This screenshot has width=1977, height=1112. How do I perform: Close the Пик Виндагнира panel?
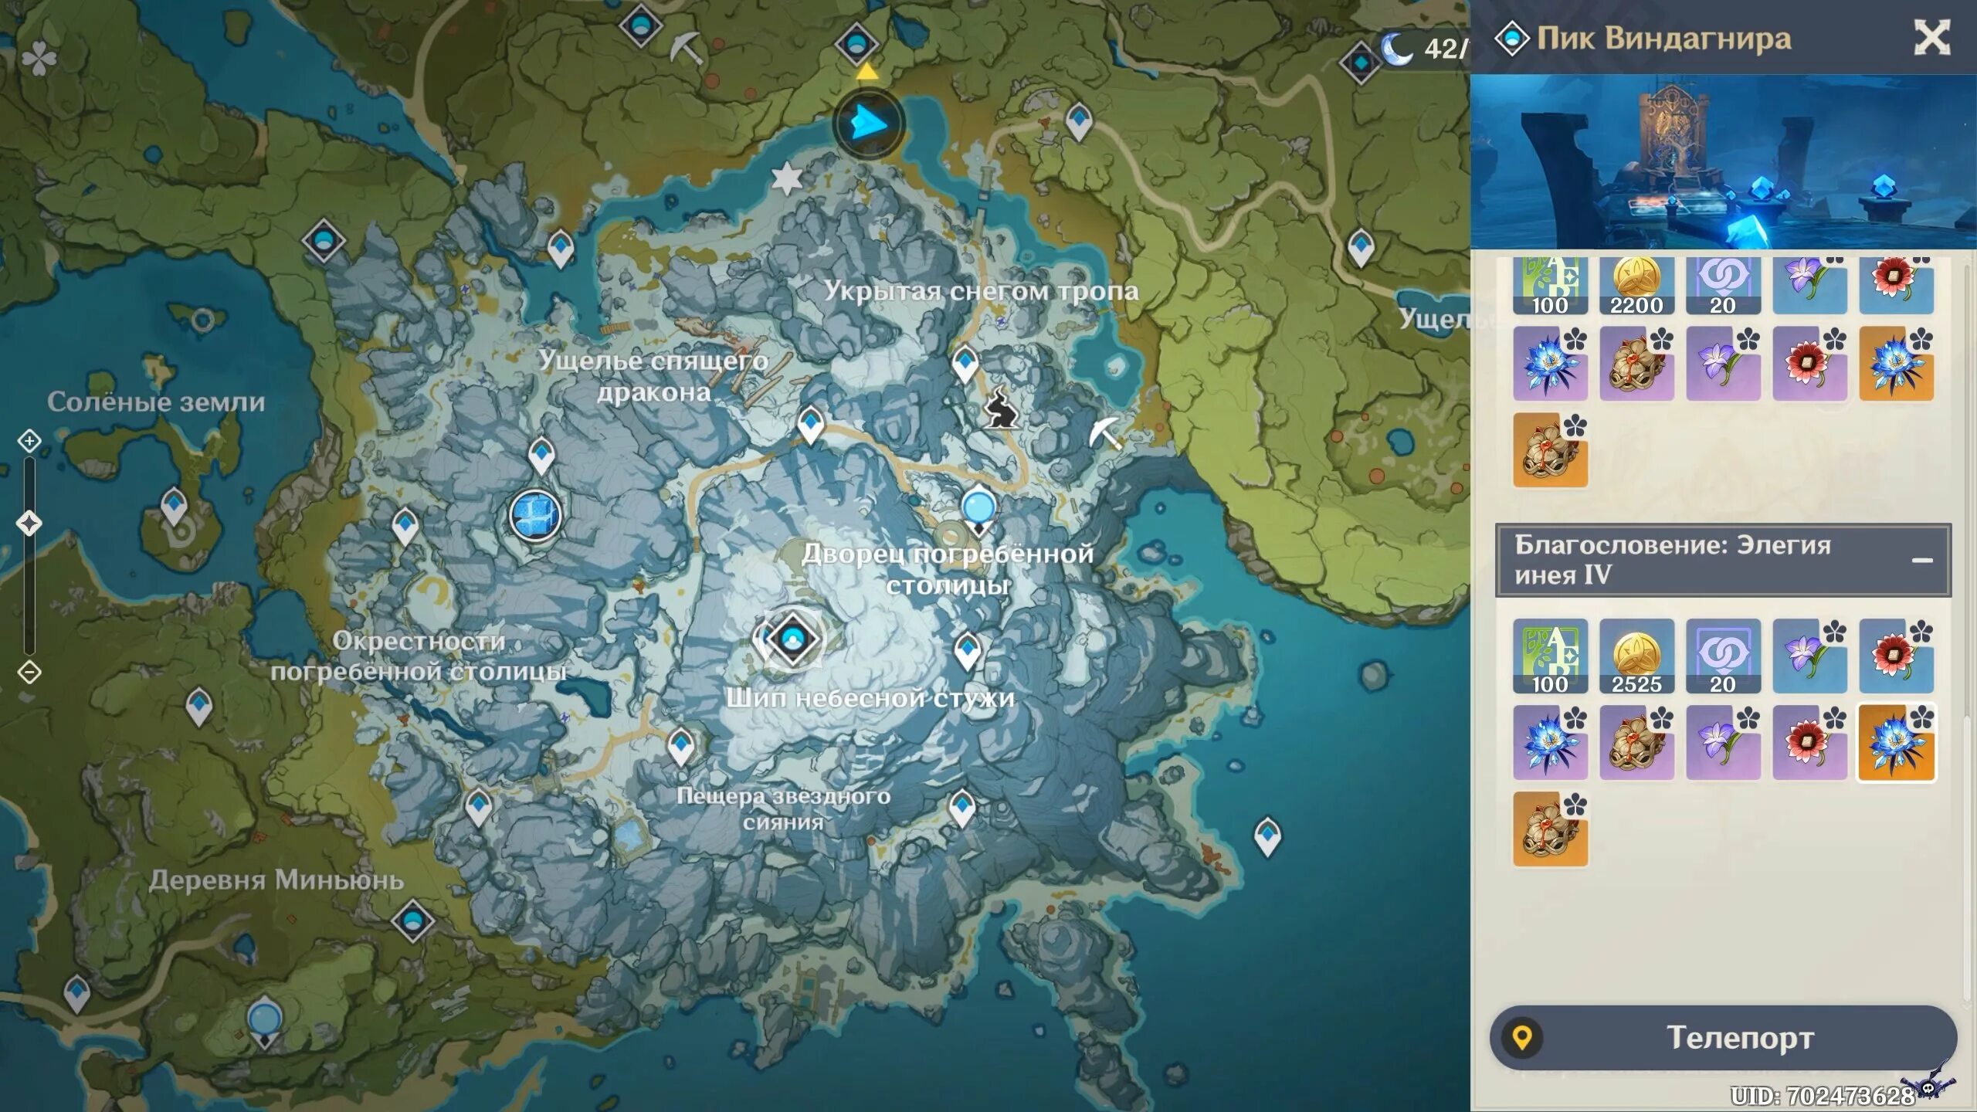pyautogui.click(x=1931, y=37)
